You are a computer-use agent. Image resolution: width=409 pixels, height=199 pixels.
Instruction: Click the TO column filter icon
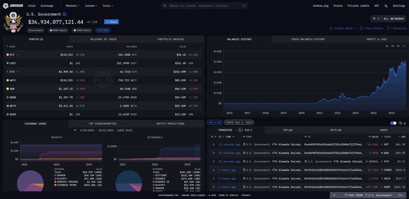[305, 137]
